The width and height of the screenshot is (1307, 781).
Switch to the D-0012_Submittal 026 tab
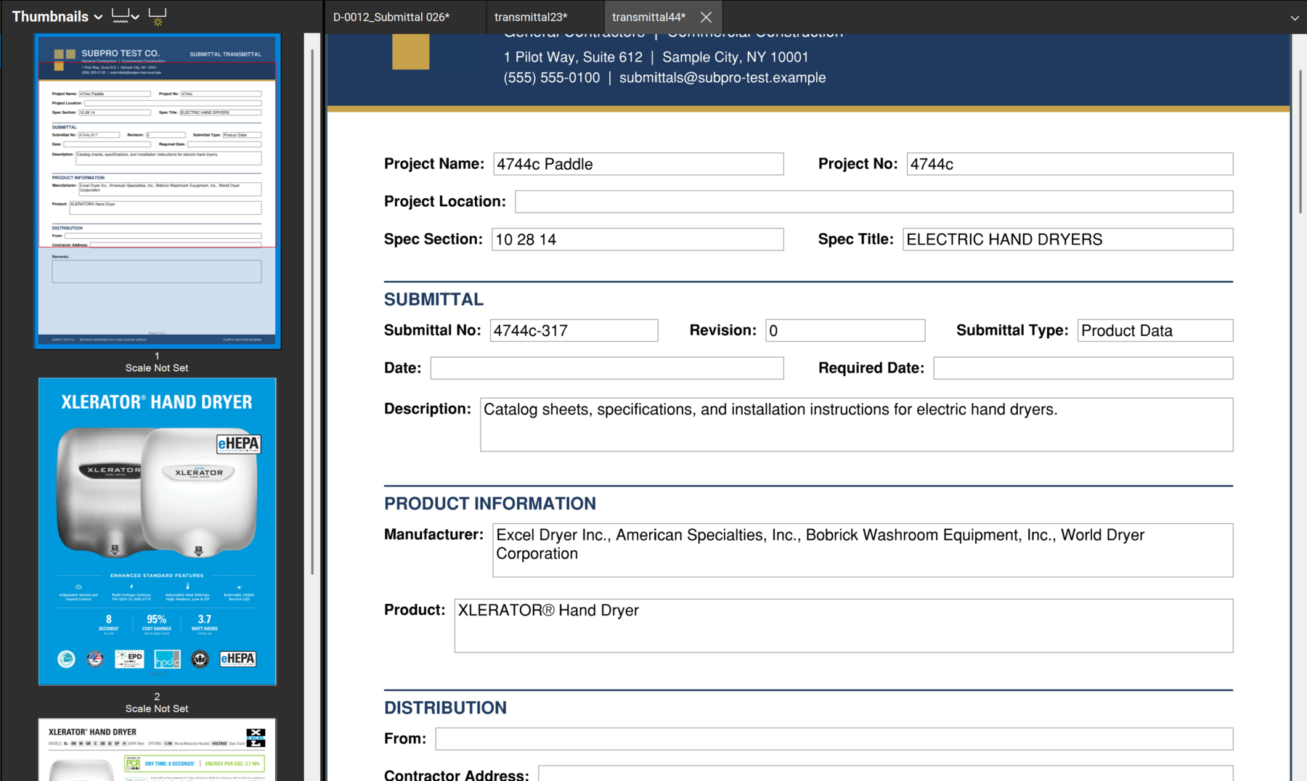tap(391, 17)
